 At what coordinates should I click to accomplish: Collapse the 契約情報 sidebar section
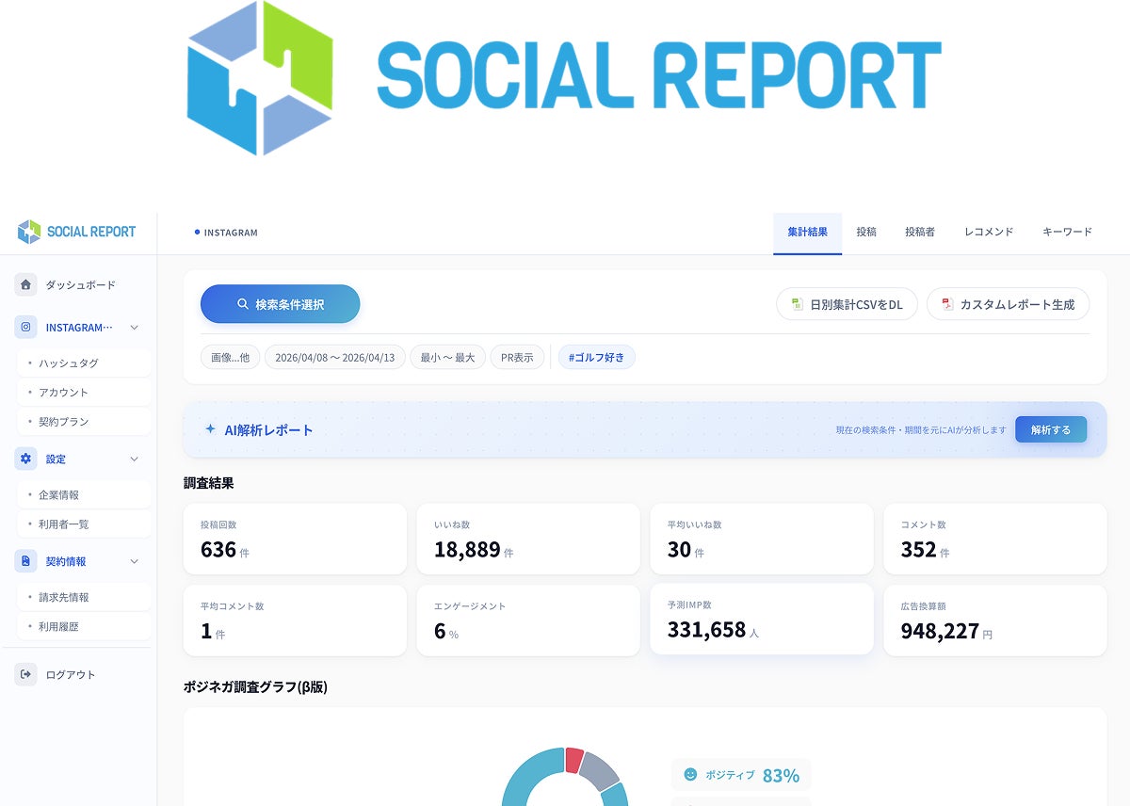[x=134, y=561]
